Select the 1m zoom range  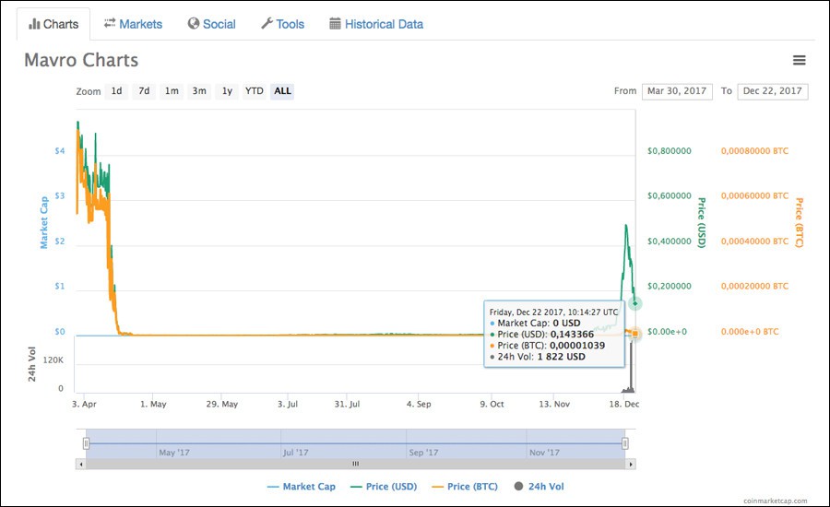[x=172, y=91]
